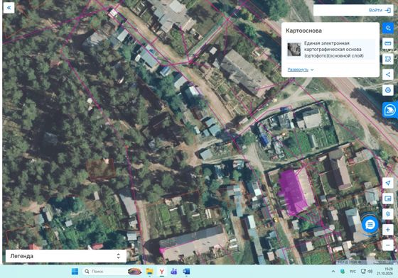
Task: Click the print map icon
Action: click(x=388, y=90)
